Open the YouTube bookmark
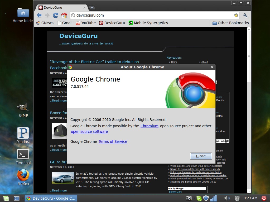 coord(86,23)
